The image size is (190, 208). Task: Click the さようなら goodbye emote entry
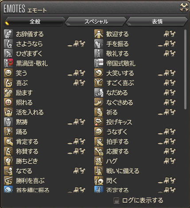tap(45, 44)
